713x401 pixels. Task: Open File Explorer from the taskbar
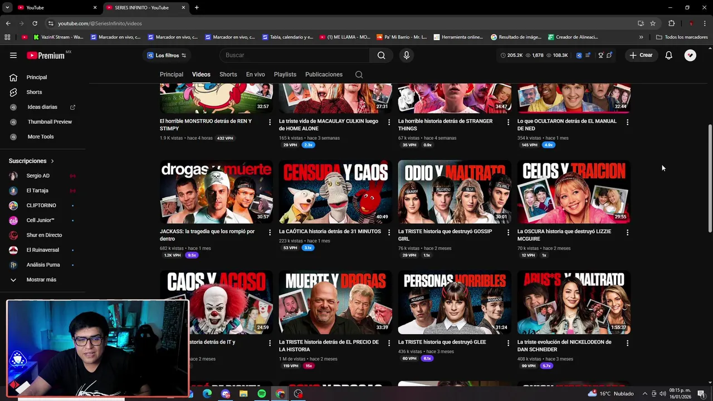coord(243,394)
